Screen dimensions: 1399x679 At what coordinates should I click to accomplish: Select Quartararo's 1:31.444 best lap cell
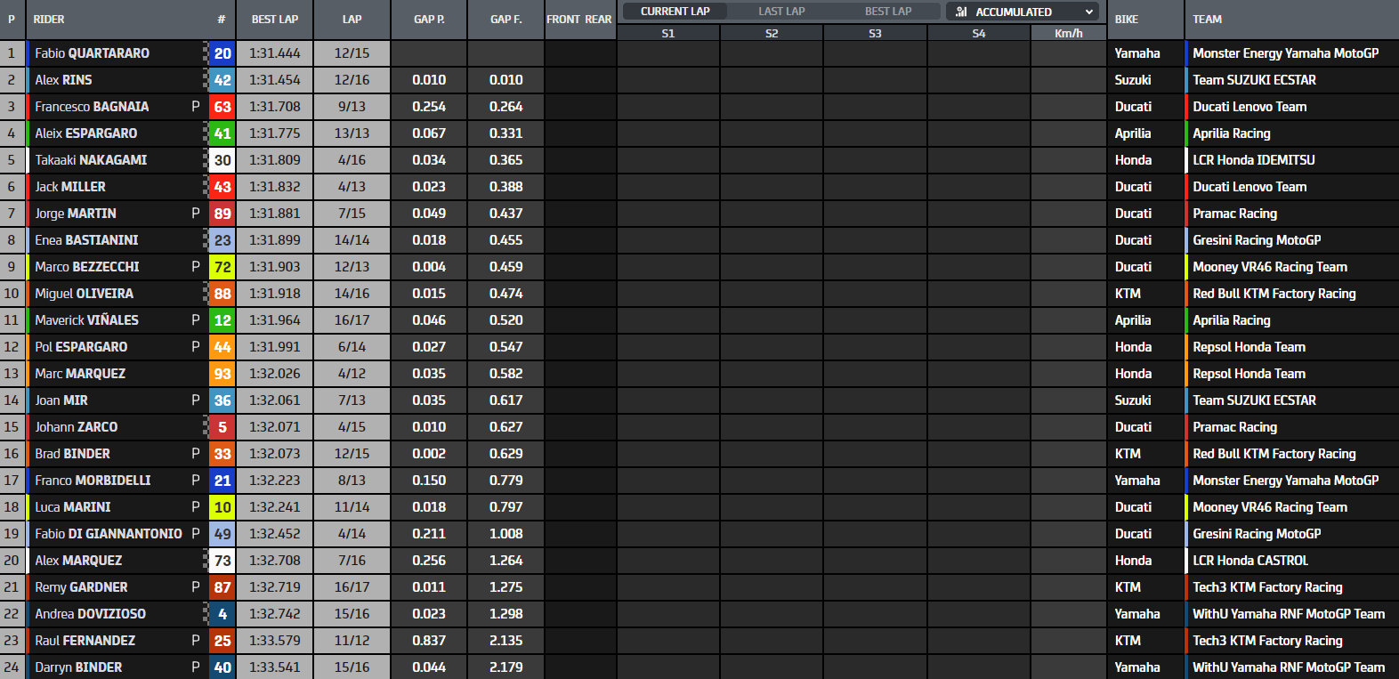point(275,53)
